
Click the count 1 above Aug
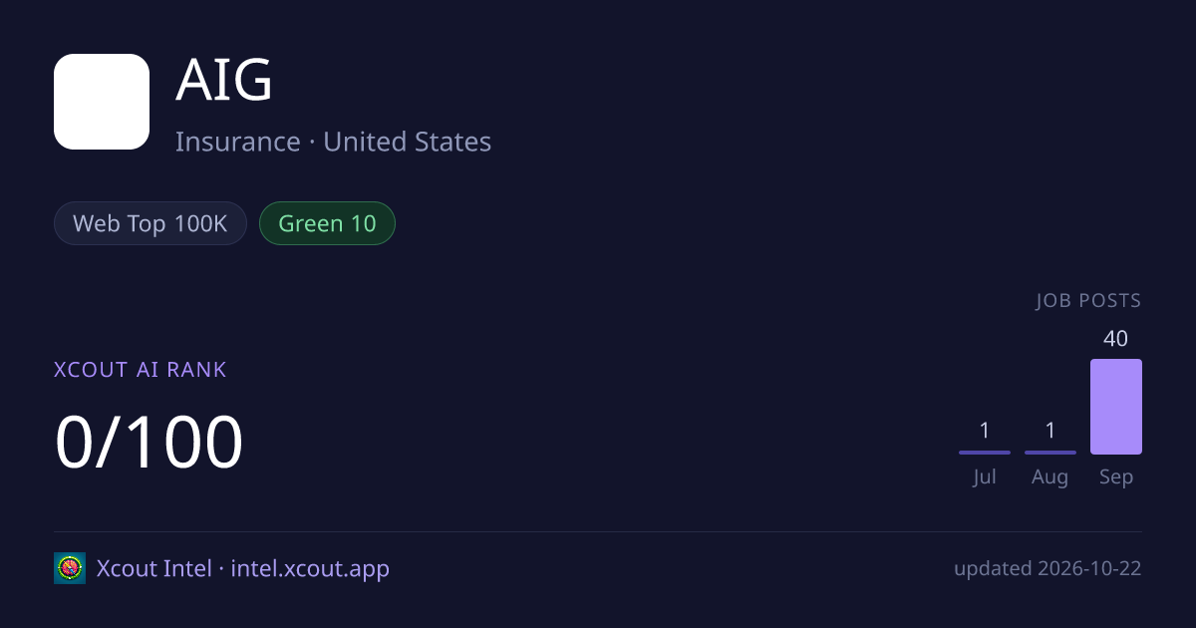(1050, 431)
